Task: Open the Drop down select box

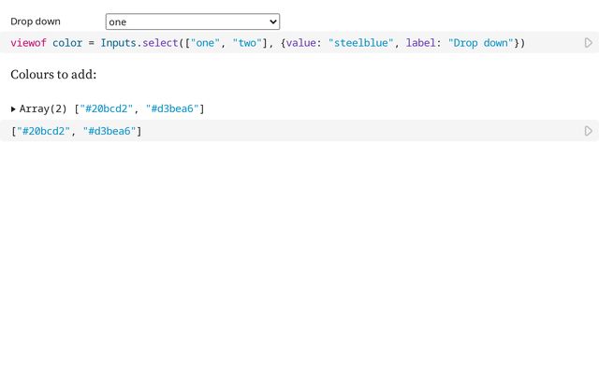Action: tap(192, 22)
